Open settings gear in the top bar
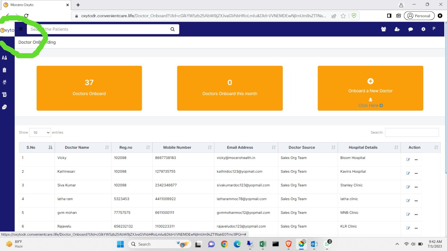The height and width of the screenshot is (251, 447). [423, 29]
